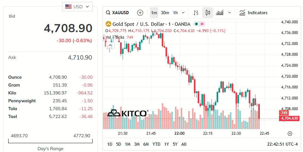Expand the time interval dropdown after 1h
Viewport: 303px width, 152px height.
point(183,13)
